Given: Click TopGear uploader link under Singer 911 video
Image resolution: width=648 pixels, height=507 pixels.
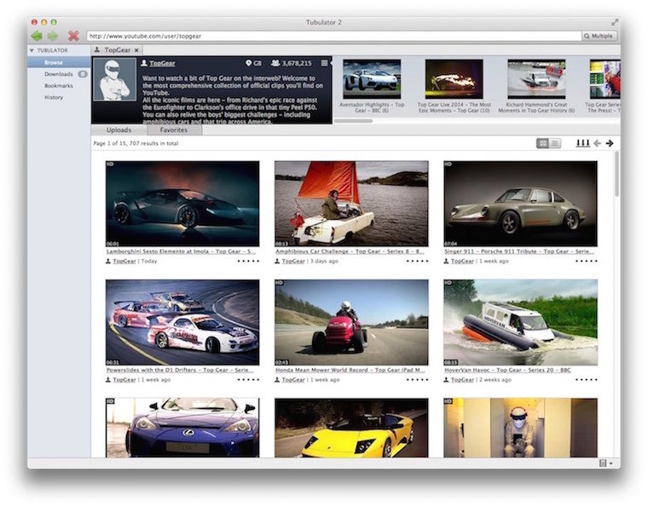Looking at the screenshot, I should [462, 261].
